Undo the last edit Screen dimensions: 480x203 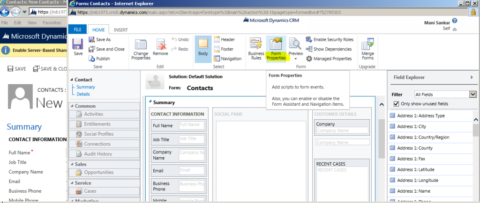[x=180, y=39]
